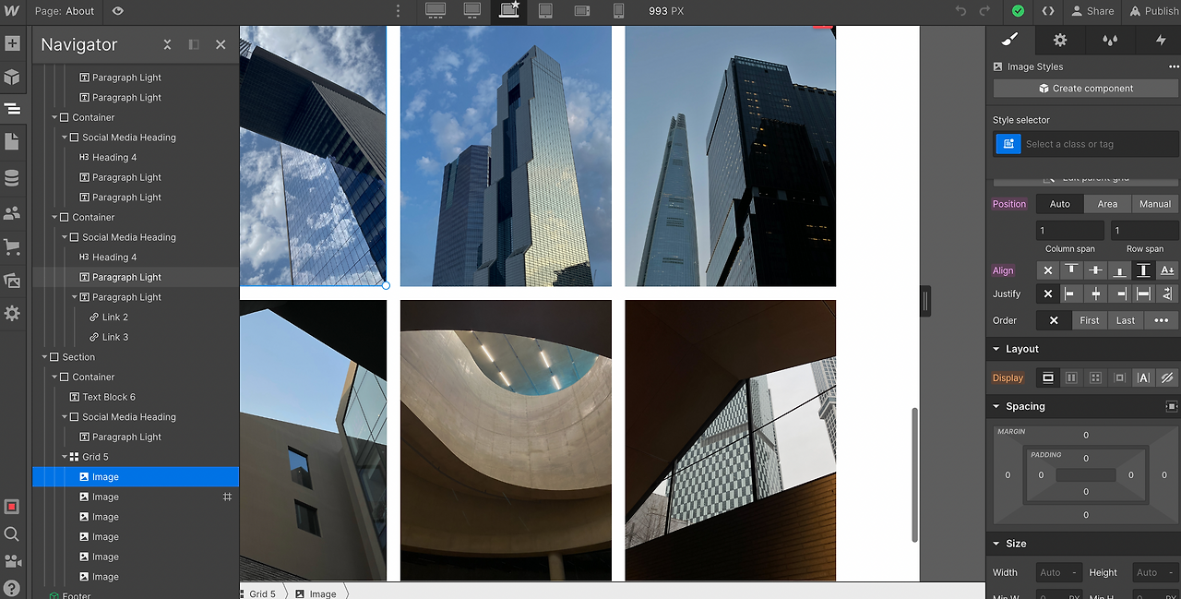
Task: Set Display to flex
Action: [x=1071, y=377]
